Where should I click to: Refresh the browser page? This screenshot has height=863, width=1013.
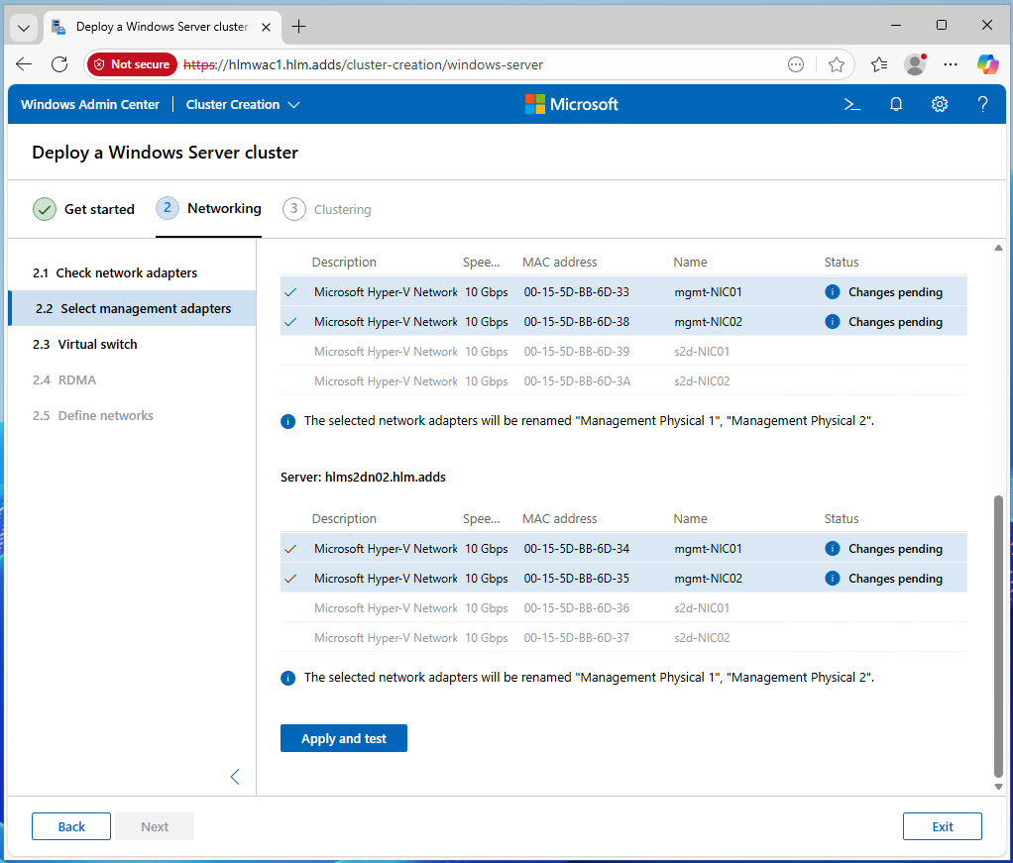[x=59, y=64]
